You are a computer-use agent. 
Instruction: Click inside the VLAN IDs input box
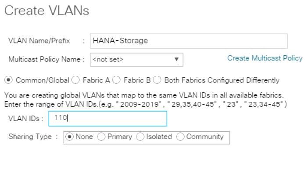click(x=108, y=118)
